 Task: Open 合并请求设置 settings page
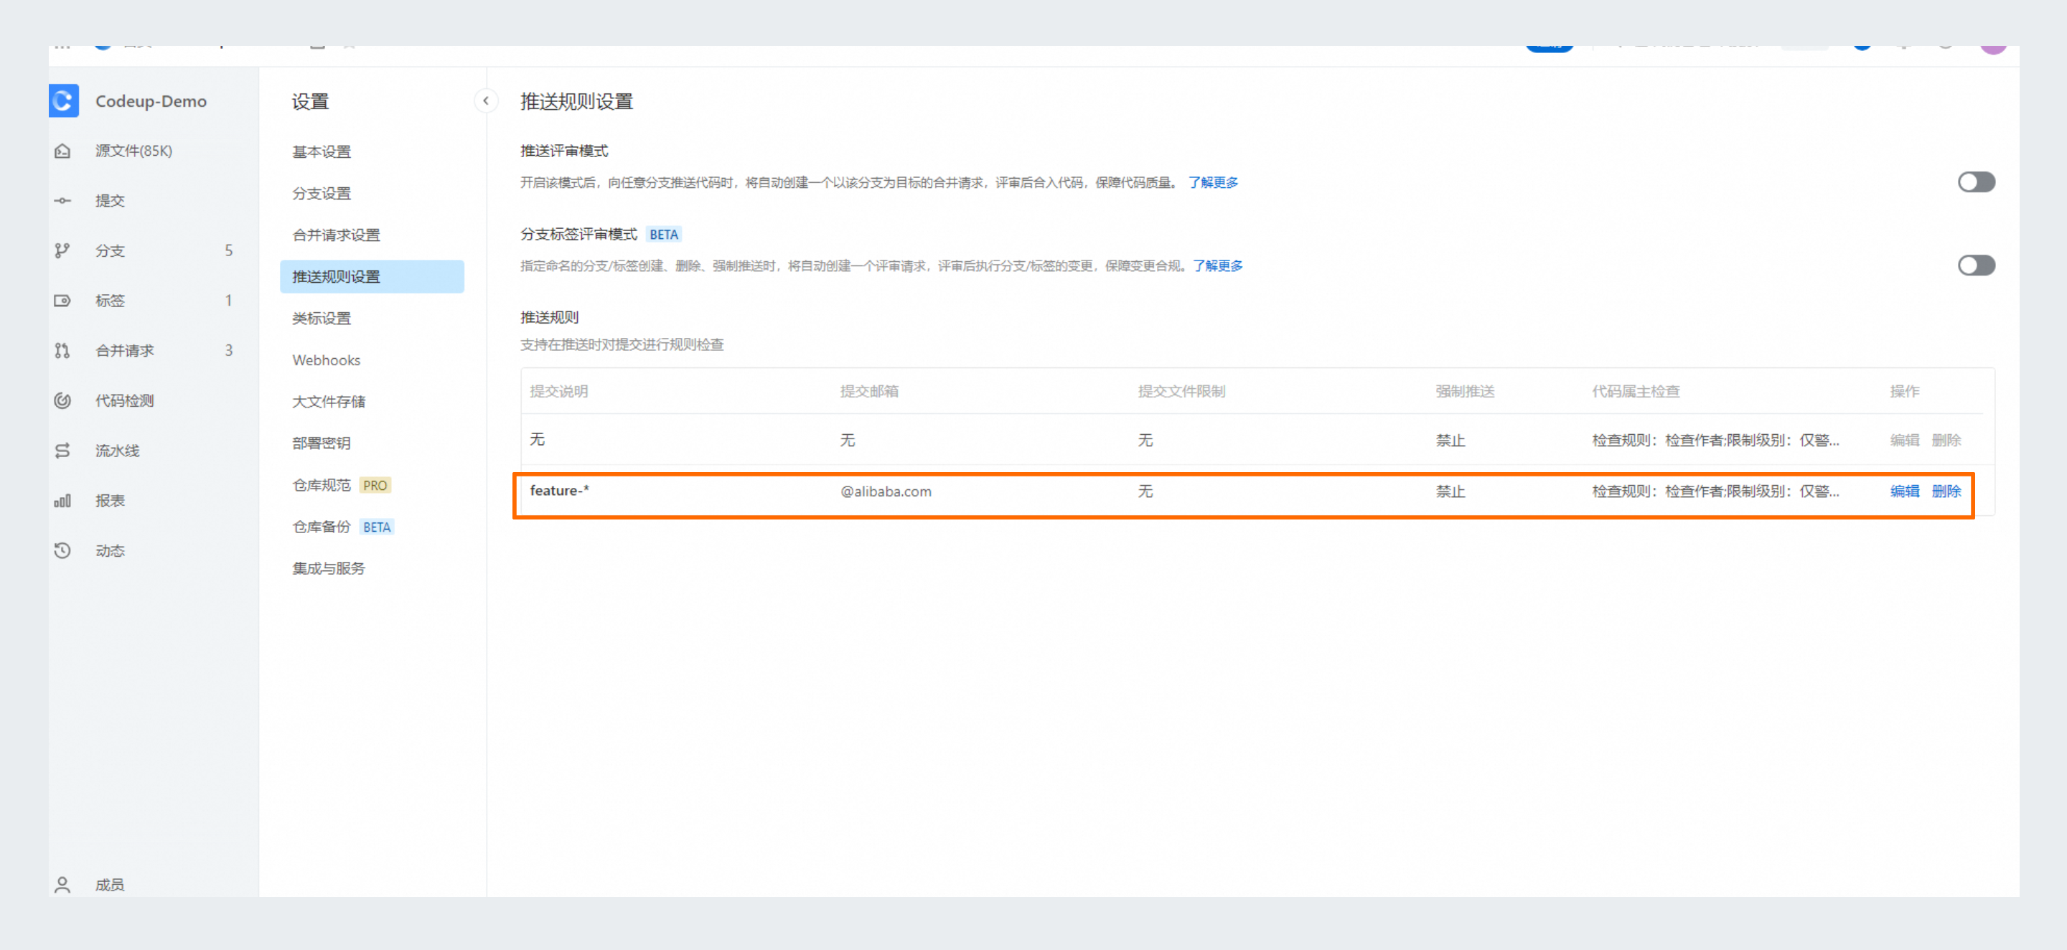(336, 235)
